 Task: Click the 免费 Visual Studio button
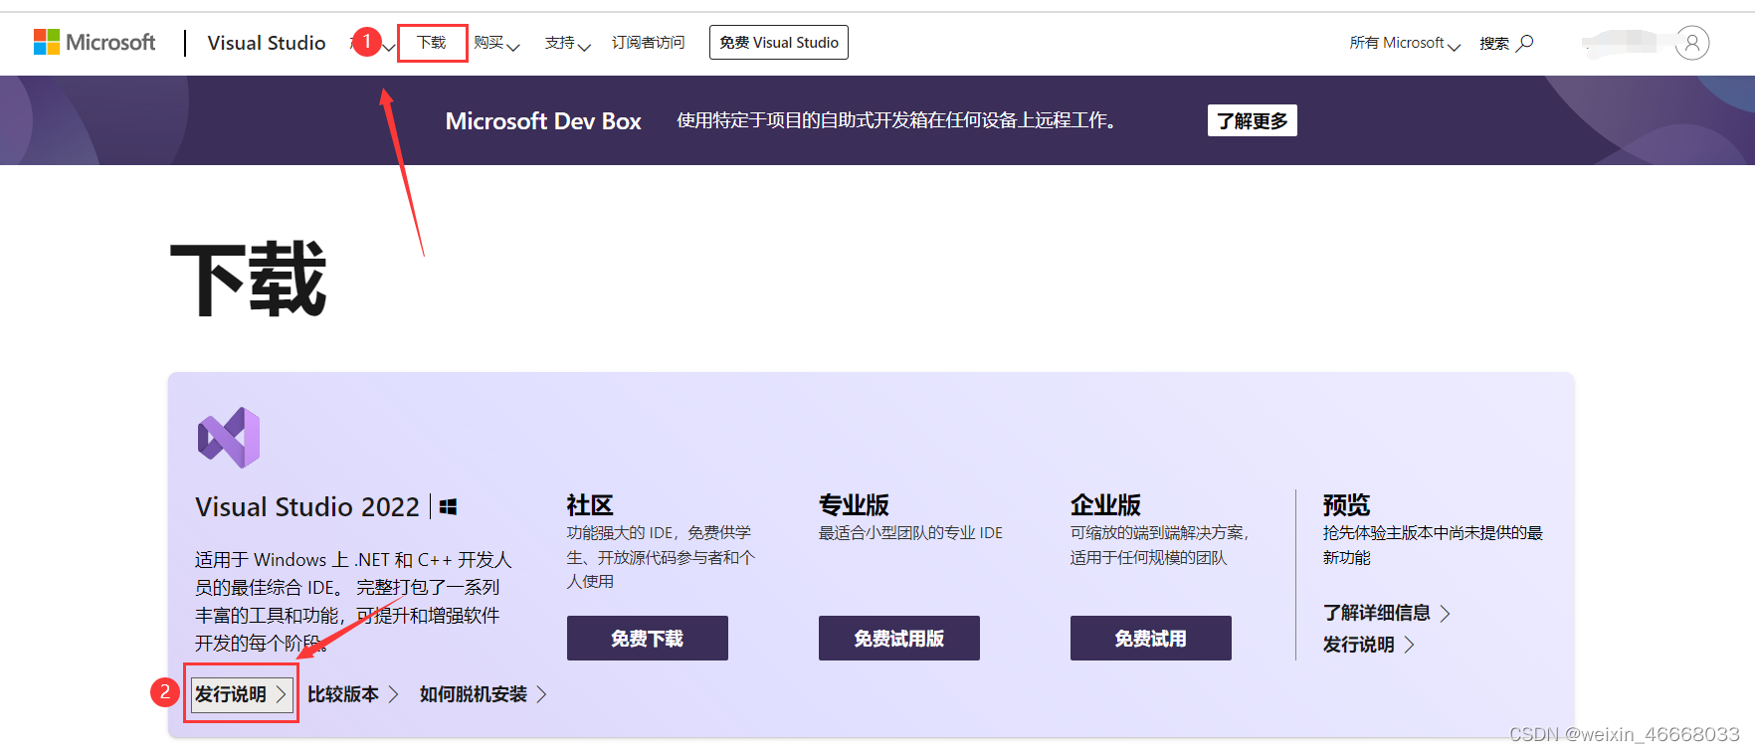coord(779,43)
